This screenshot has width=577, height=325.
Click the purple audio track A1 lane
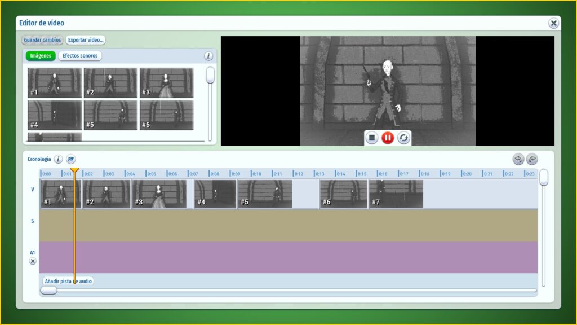coord(288,257)
